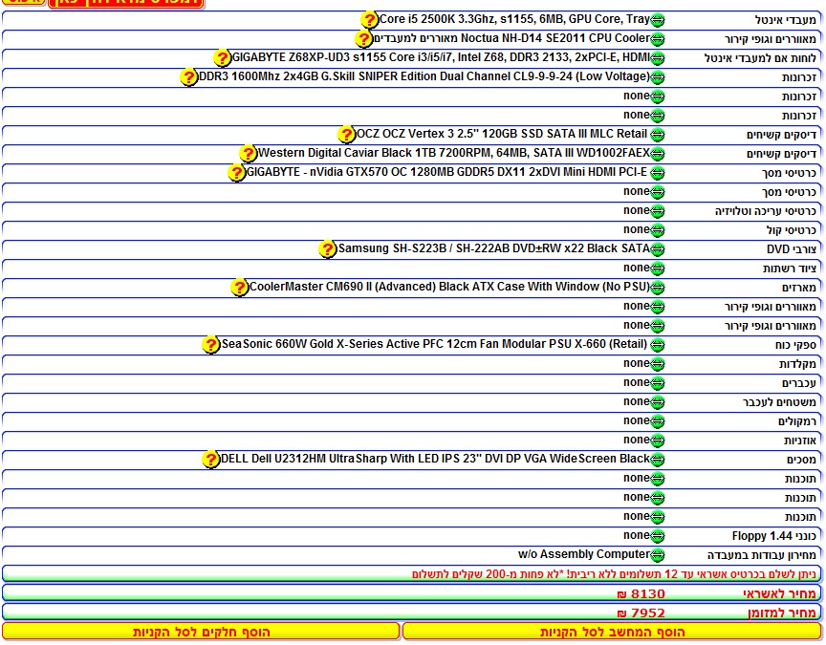The width and height of the screenshot is (826, 645).
Task: Click help icon beside Core i5 2500K processor
Action: click(370, 20)
